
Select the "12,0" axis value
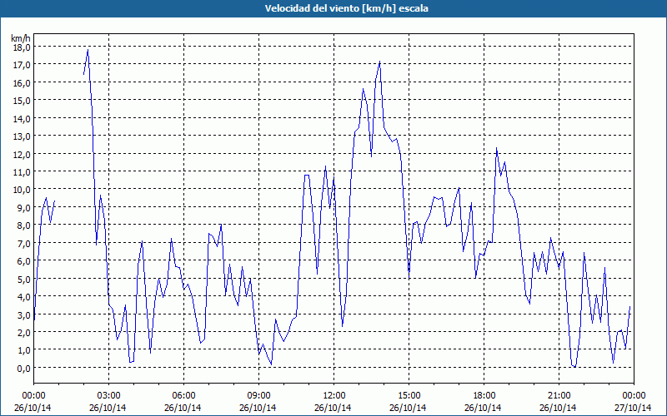22,154
